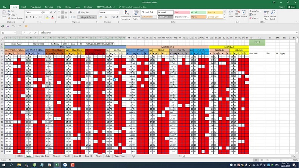Open Sort & Filter menu
This screenshot has height=168, width=299.
266,15
